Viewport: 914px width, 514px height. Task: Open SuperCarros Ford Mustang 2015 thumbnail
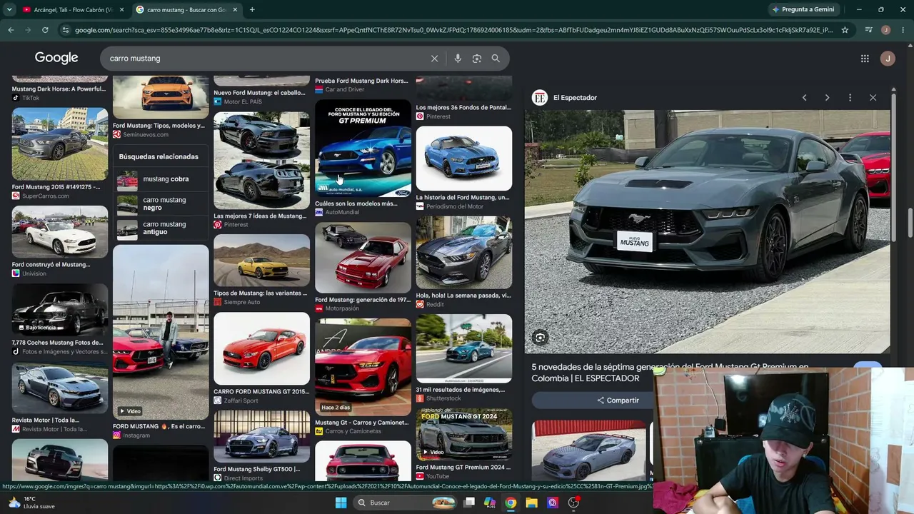coord(60,143)
